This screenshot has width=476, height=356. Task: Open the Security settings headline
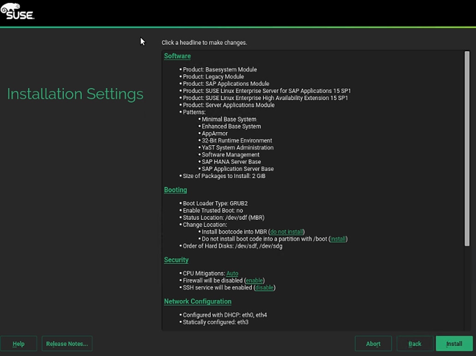176,260
